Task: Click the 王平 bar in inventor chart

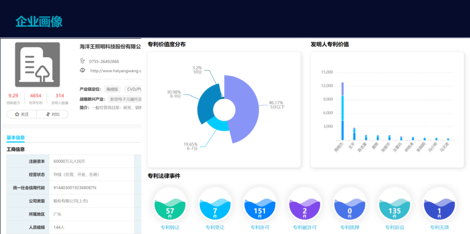Action: tap(354, 134)
